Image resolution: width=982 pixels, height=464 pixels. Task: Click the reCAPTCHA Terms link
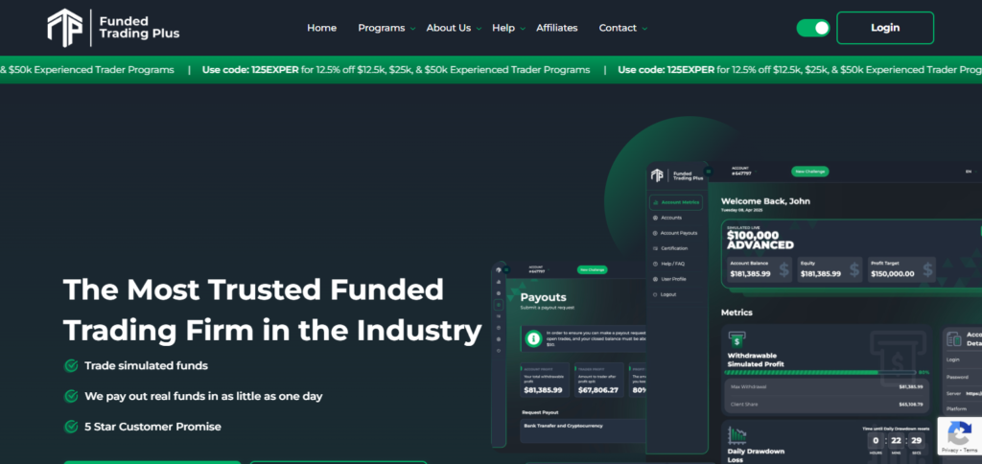pos(970,451)
